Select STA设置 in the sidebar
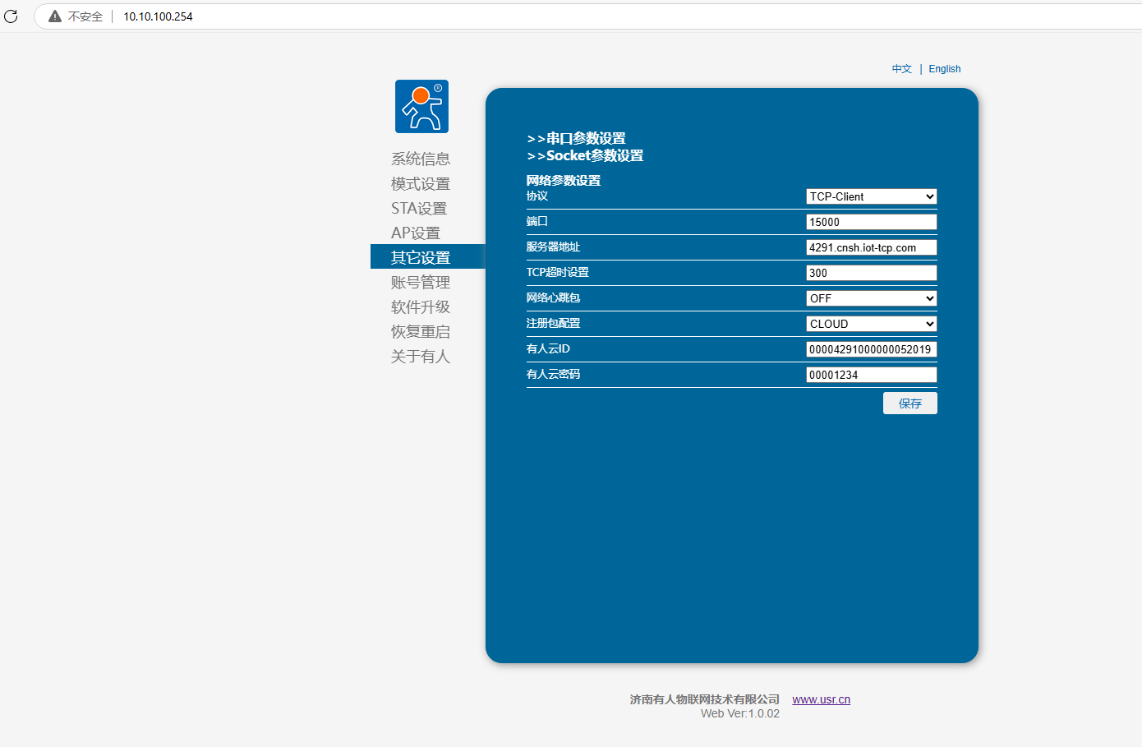This screenshot has height=747, width=1142. (419, 208)
